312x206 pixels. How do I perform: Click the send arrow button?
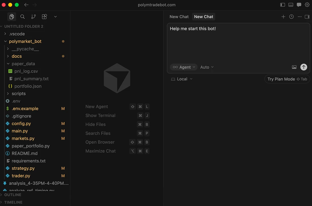point(303,67)
